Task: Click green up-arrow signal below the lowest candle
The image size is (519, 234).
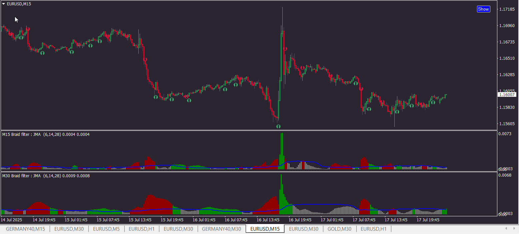Action: [x=278, y=127]
